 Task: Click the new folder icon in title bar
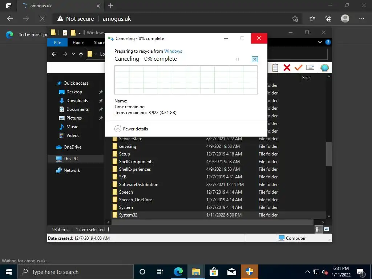click(x=73, y=32)
